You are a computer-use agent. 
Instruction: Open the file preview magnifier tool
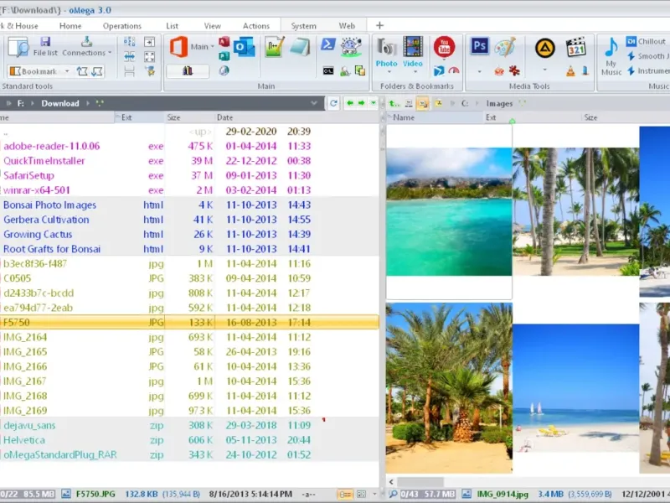[18, 47]
